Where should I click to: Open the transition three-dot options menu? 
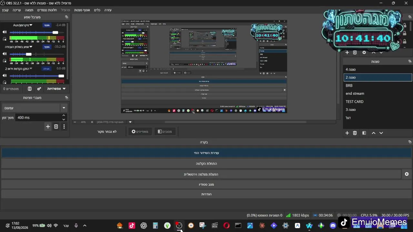click(x=64, y=127)
